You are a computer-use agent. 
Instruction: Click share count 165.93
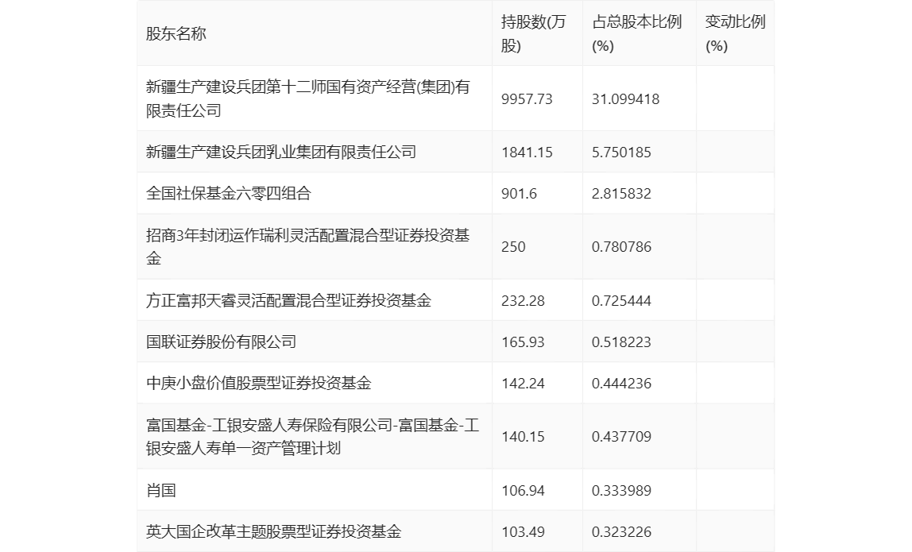click(x=523, y=342)
